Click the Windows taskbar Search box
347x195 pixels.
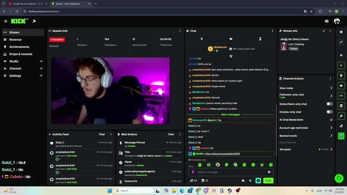(x=134, y=191)
